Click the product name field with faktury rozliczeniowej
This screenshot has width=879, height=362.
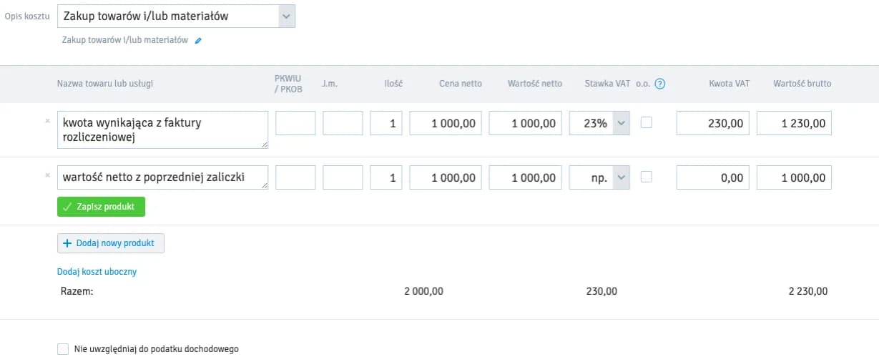162,129
